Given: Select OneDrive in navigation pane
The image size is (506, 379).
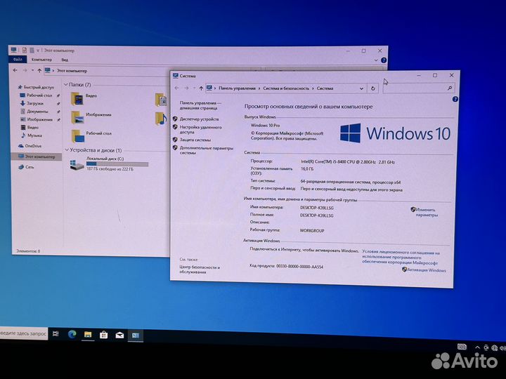Looking at the screenshot, I should (33, 146).
